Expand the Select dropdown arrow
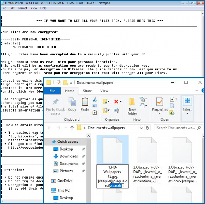Image resolution: width=205 pixels, height=204 pixels. click(x=187, y=114)
